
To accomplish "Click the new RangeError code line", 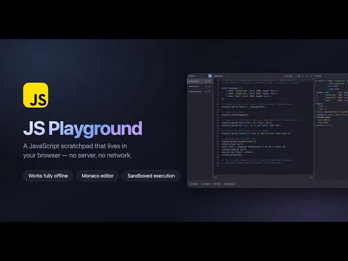I will 256,133.
